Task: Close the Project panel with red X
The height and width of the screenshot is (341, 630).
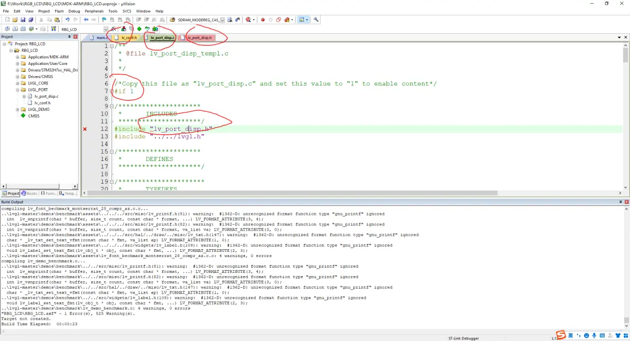Action: 75,36
